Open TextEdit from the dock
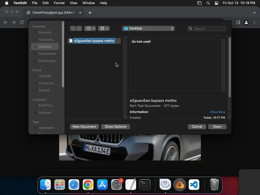Viewport: 260px width, 195px height. [x=131, y=185]
